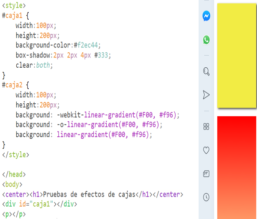Screen dimensions: 257x219
Task: Click the <p></p> line
Action: click(14, 214)
